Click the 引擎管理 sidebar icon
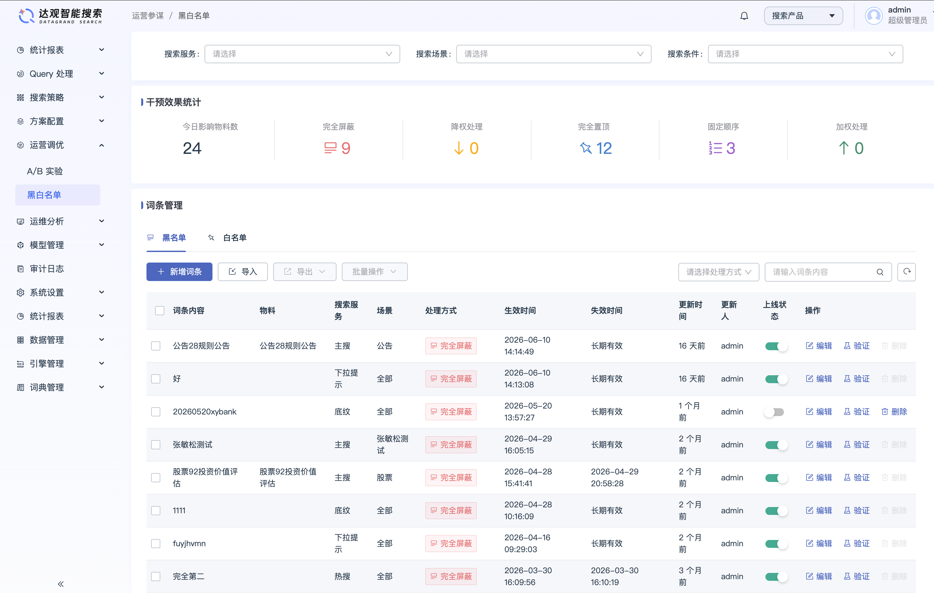Screen dimensions: 934x593 point(20,364)
